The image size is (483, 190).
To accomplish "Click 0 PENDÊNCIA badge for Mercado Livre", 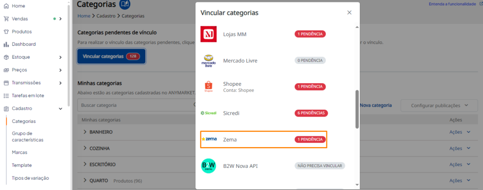I will (310, 61).
